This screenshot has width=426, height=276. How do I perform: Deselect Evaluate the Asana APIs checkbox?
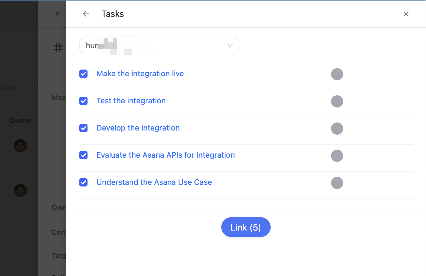83,155
